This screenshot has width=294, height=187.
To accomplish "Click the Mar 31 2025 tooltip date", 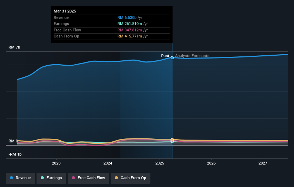I will (65, 11).
